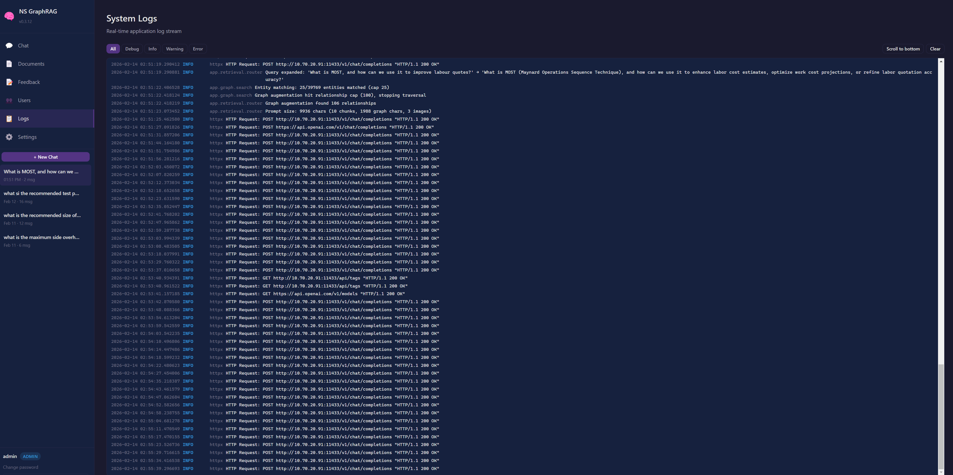953x475 pixels.
Task: Clear the log stream
Action: 935,48
